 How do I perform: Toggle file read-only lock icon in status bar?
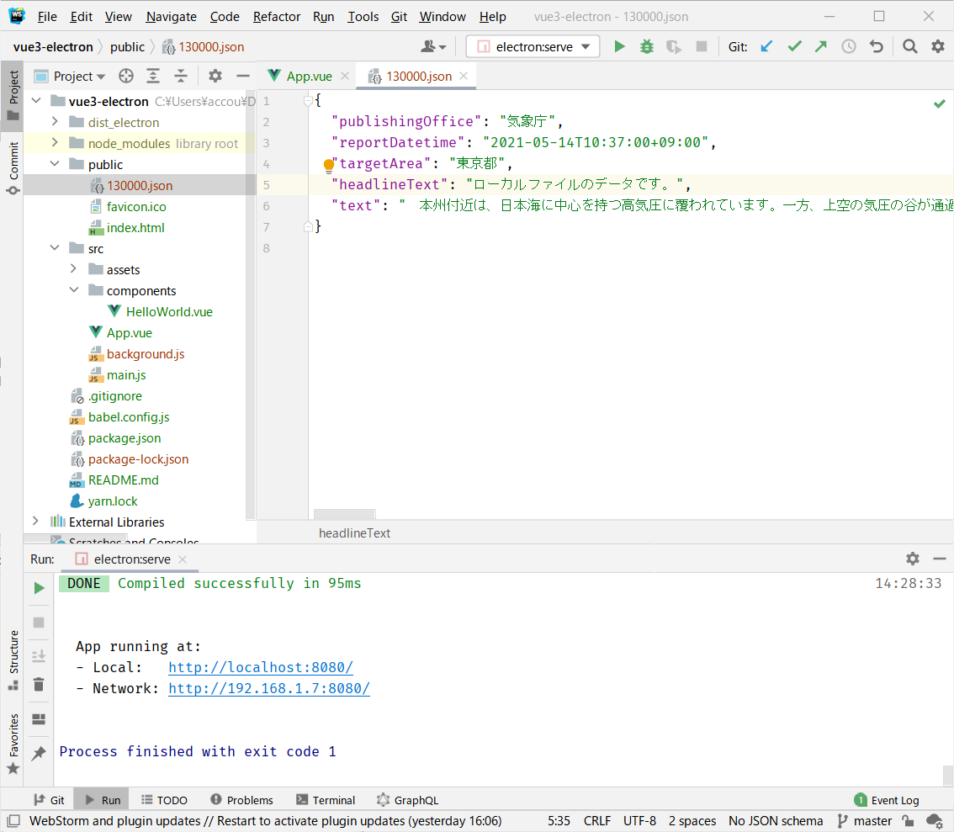click(908, 821)
